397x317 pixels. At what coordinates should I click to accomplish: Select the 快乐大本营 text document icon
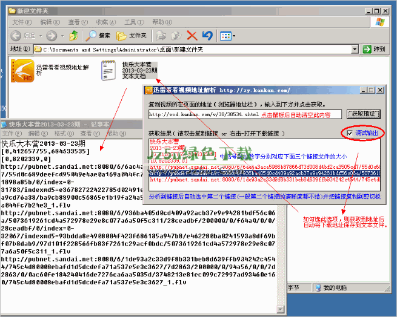click(x=108, y=70)
